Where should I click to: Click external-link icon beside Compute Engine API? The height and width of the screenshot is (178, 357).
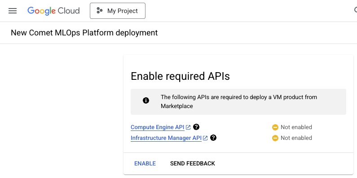[x=188, y=127]
